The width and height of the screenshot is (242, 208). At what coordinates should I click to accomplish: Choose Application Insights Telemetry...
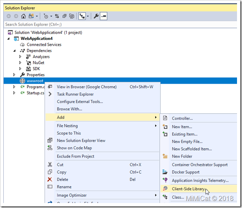tap(199, 181)
